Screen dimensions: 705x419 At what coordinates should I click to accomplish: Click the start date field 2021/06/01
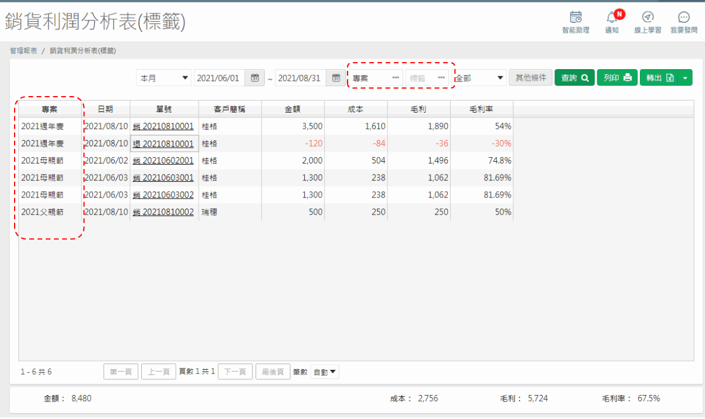pyautogui.click(x=220, y=78)
